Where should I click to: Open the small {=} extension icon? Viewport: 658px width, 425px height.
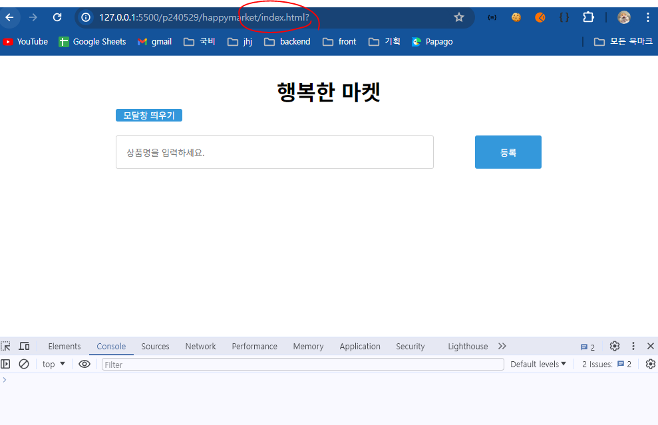click(492, 17)
